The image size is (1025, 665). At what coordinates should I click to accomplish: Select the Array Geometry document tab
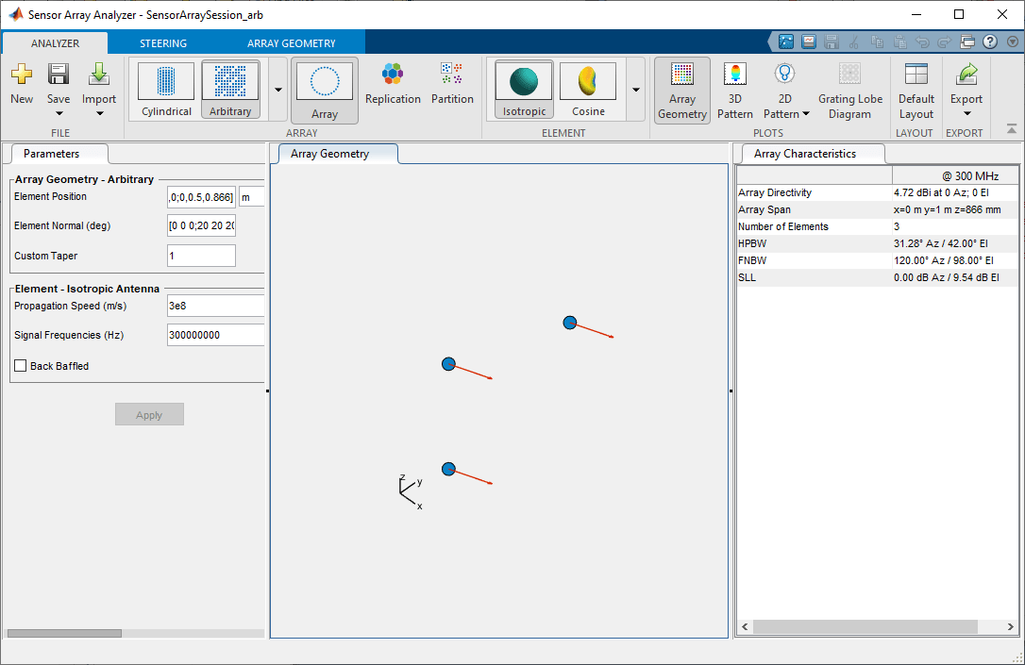coord(337,154)
